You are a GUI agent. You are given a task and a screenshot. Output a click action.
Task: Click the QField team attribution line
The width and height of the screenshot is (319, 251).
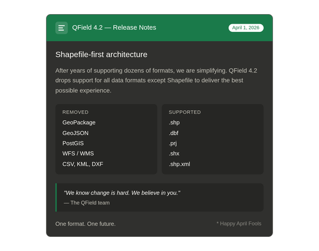(87, 203)
